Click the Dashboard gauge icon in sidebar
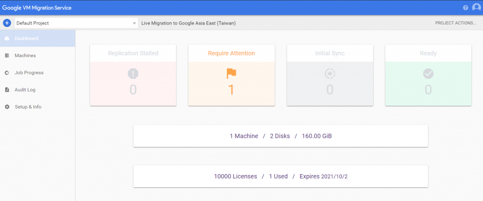Screen dimensions: 483x201 pos(7,39)
